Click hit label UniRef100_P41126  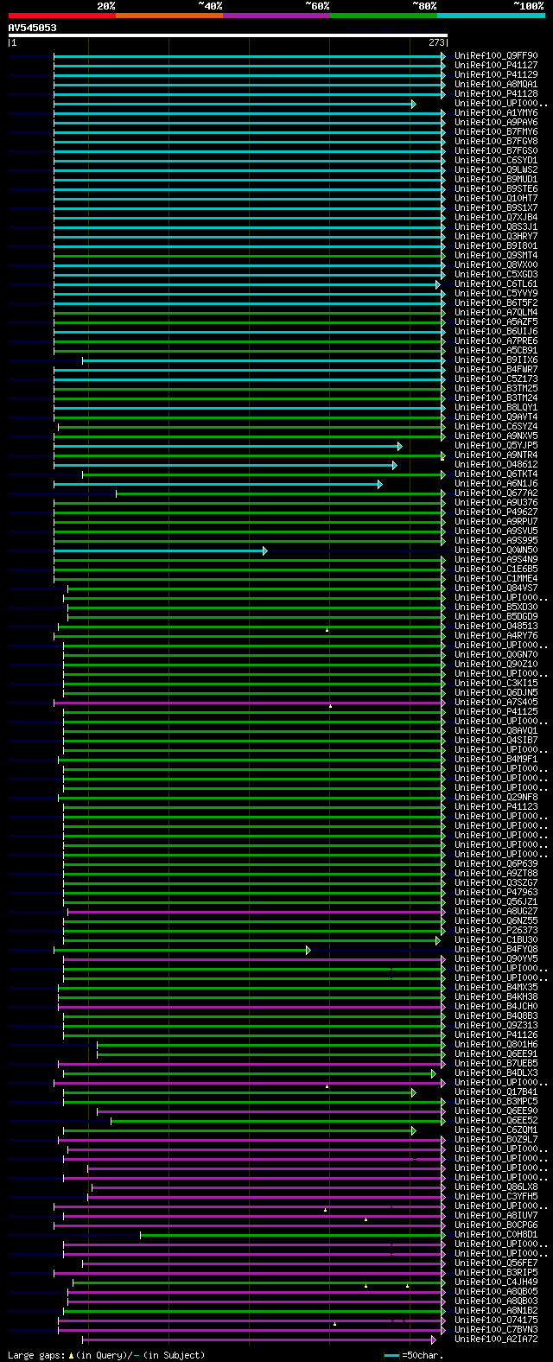(496, 1035)
